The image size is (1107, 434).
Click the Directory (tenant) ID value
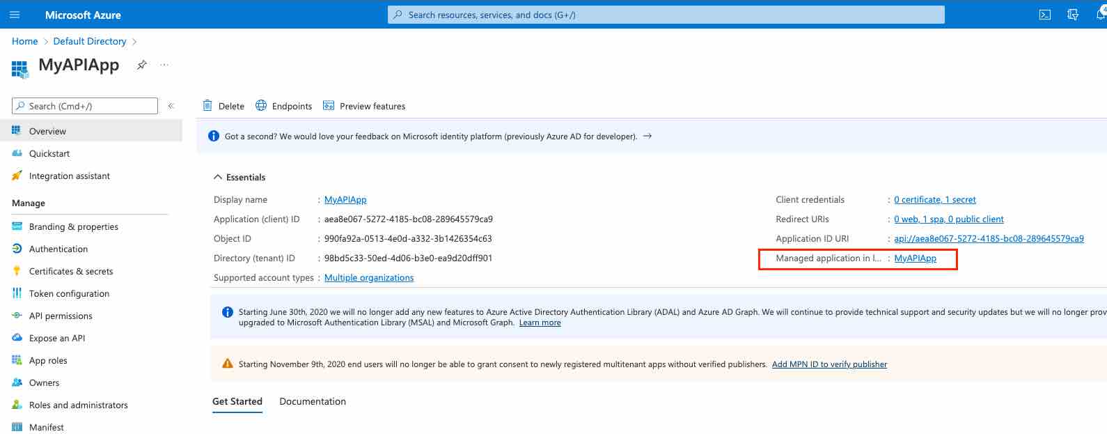pyautogui.click(x=409, y=258)
